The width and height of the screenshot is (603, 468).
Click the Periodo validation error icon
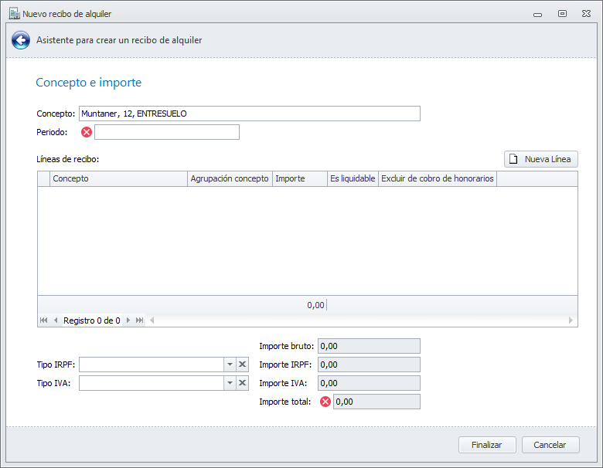tap(87, 132)
